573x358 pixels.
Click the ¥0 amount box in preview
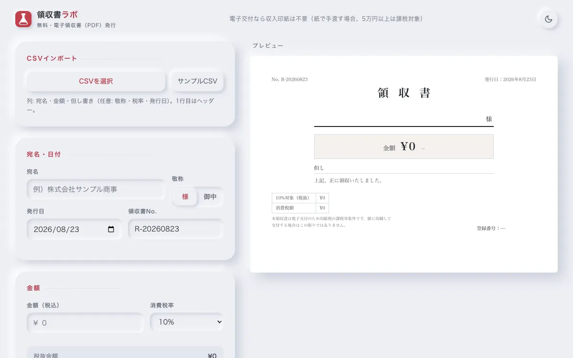[404, 147]
